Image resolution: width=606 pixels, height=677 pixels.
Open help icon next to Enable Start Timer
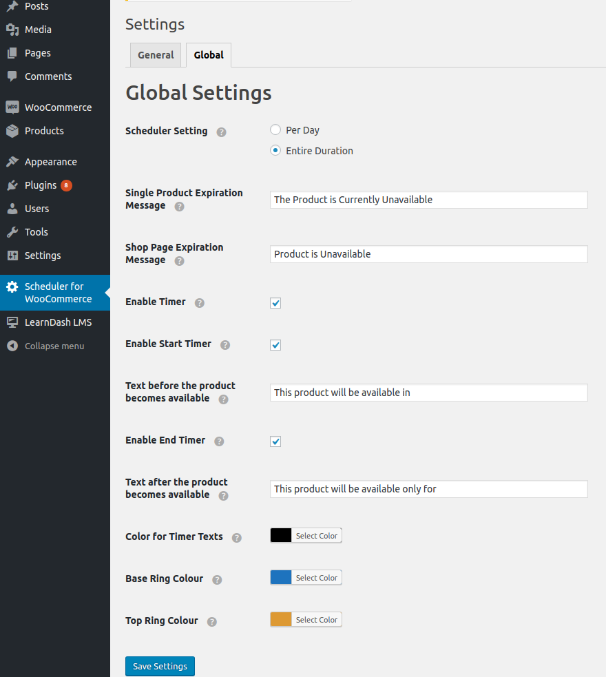coord(225,344)
